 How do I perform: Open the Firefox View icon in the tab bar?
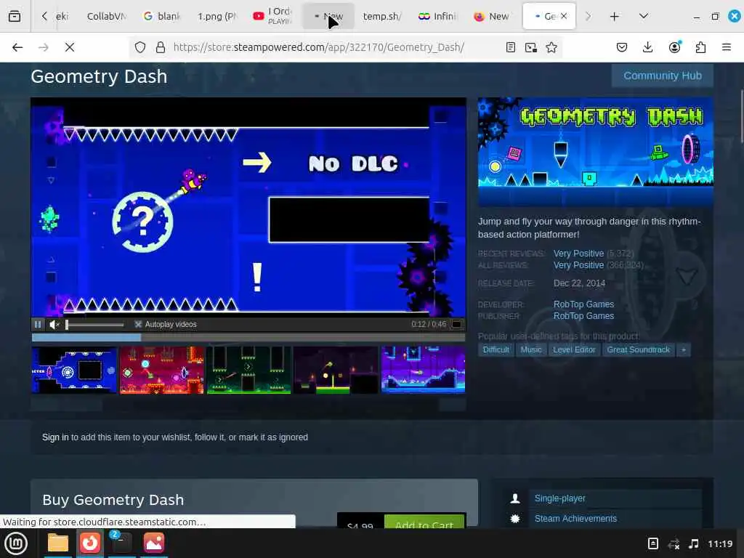pyautogui.click(x=15, y=16)
